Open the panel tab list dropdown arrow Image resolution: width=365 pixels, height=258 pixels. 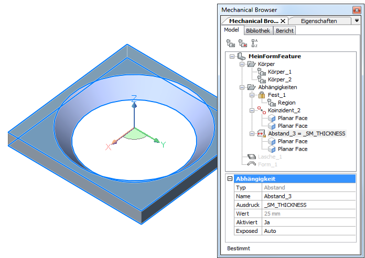click(x=357, y=20)
